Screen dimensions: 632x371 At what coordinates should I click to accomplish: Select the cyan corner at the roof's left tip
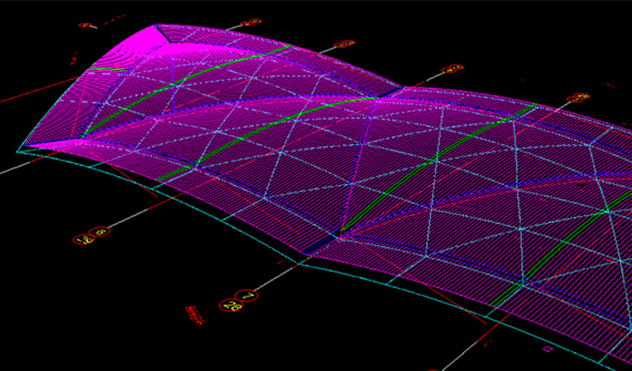19,151
